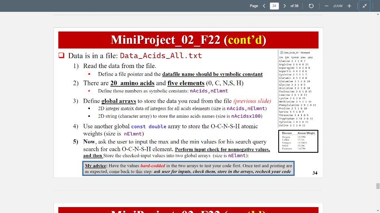Open the View menu in the Notepad screenshot
Screen dimensions: 380x213
tap(303, 58)
